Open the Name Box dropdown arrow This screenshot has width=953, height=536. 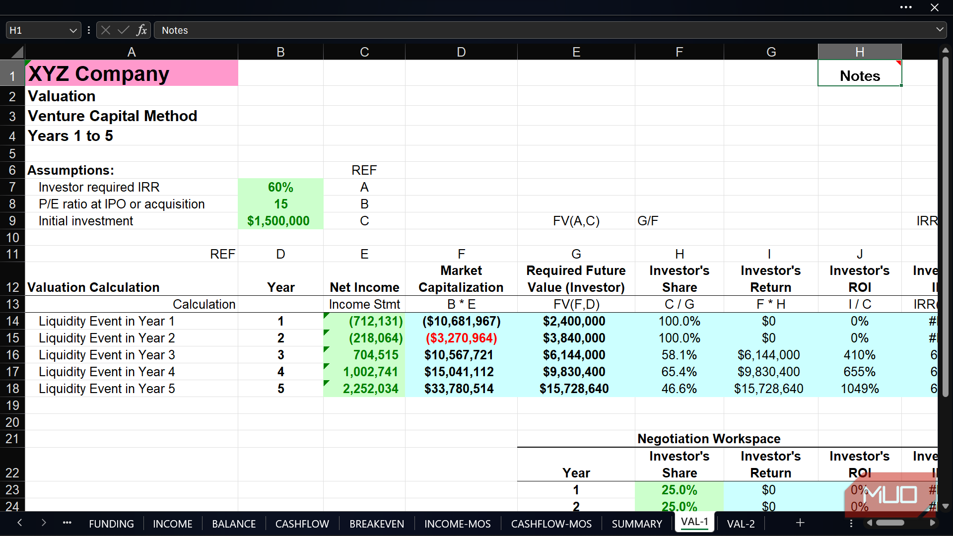pos(73,30)
